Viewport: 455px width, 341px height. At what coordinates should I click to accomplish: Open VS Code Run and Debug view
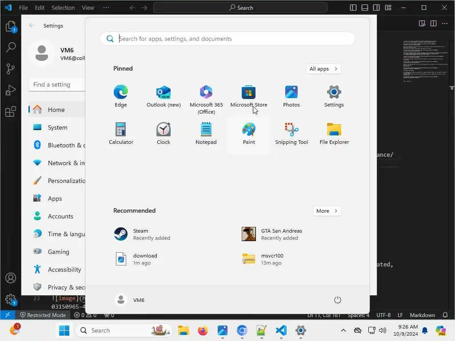[x=11, y=90]
